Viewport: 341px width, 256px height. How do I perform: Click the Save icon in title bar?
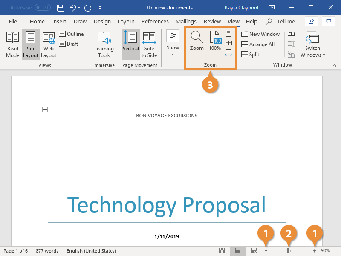click(x=61, y=8)
